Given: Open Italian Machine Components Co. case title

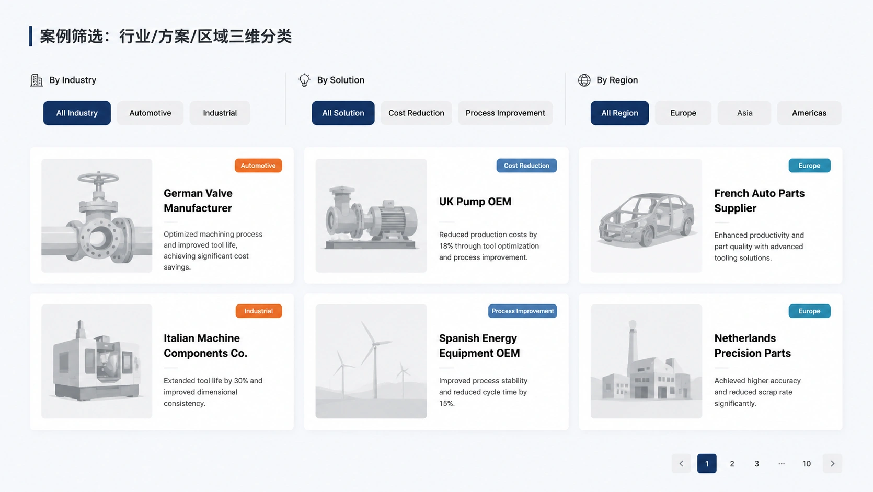Looking at the screenshot, I should [x=205, y=346].
